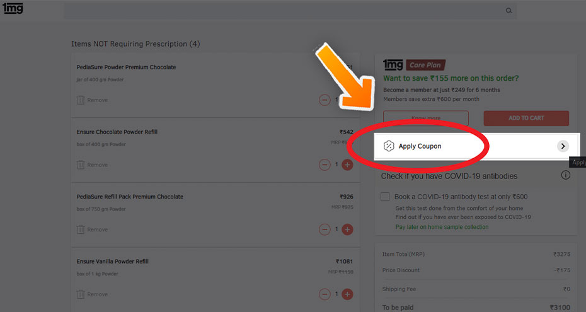
Task: Increase quantity of Ensure Chocolate Powder Refill
Action: point(347,165)
